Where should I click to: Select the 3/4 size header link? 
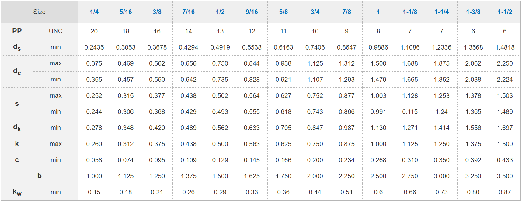[x=315, y=12]
